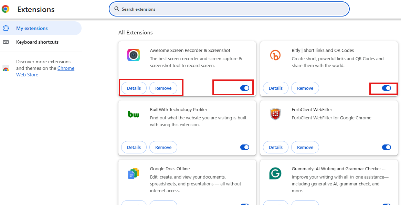
Task: Click the Google Docs Offline icon
Action: 134,173
